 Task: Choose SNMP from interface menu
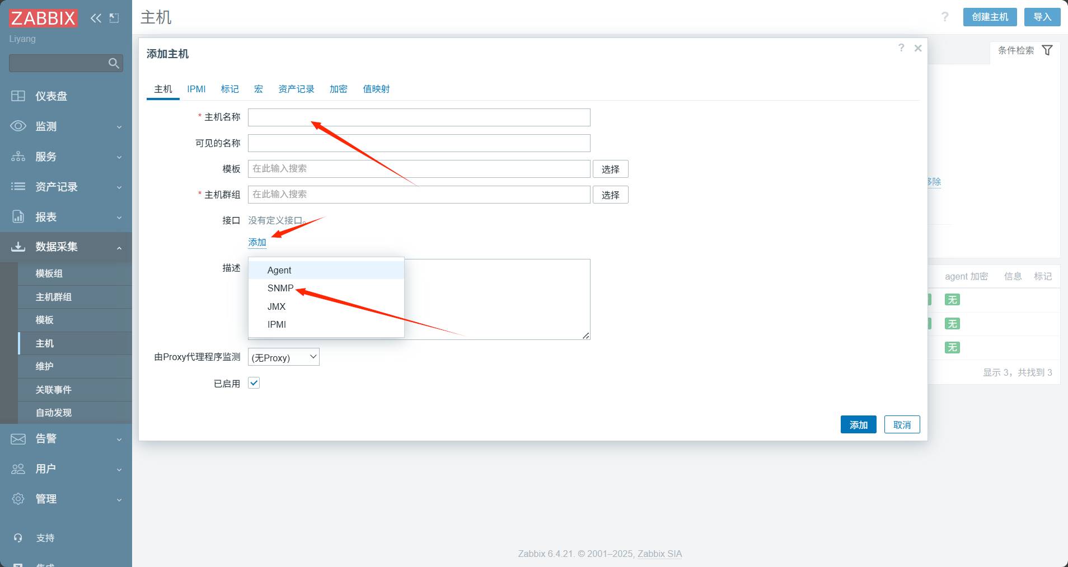326,288
